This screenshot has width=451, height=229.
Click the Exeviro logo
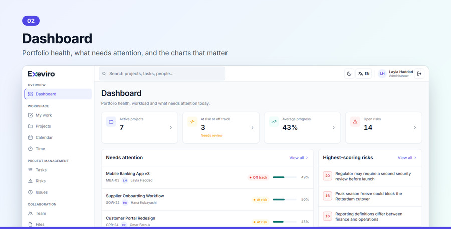click(41, 74)
